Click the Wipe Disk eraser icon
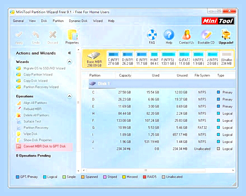Image resolution: width=246 pixels, height=196 pixels. click(x=19, y=134)
